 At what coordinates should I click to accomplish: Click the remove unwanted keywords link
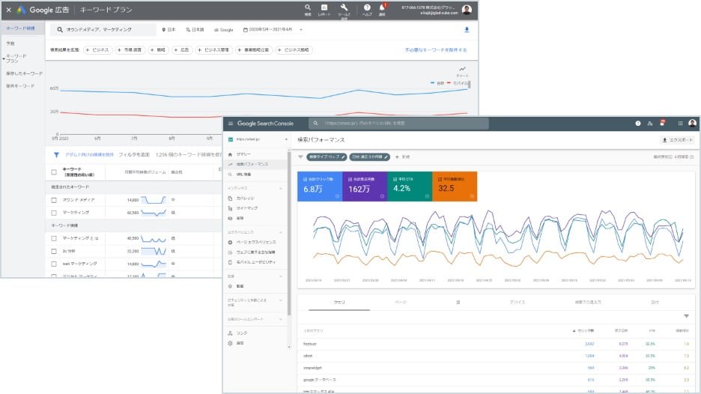pos(436,50)
